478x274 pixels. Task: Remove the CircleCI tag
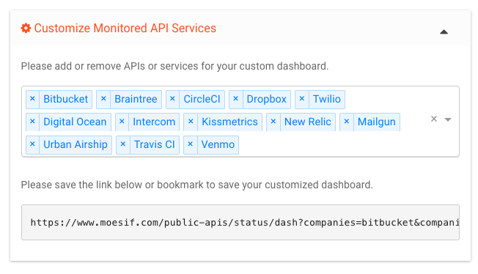click(x=172, y=99)
